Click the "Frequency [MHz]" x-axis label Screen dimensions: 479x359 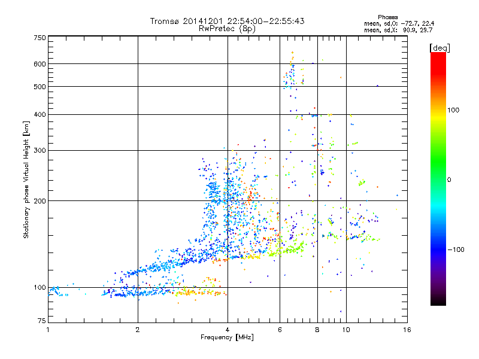click(x=227, y=337)
